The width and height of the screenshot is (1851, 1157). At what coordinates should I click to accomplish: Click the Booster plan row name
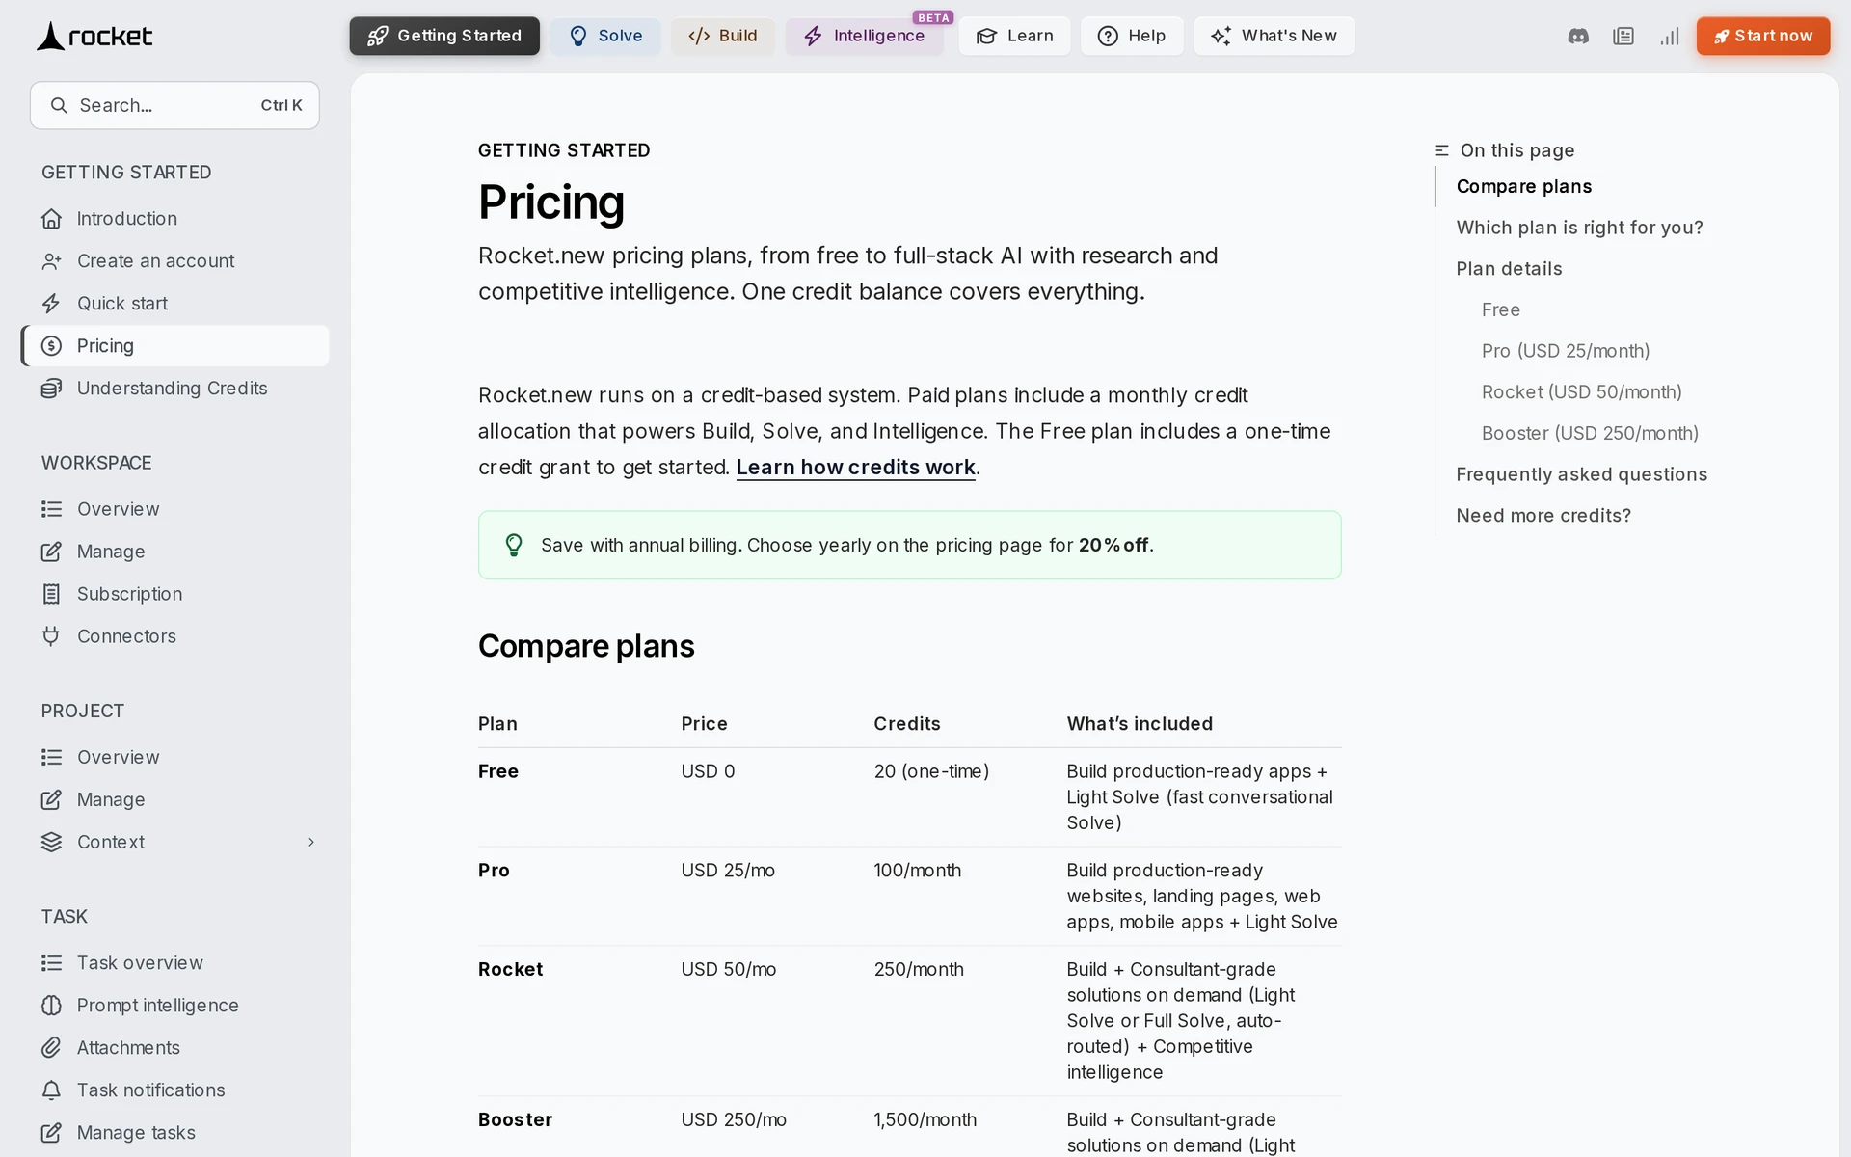[515, 1120]
